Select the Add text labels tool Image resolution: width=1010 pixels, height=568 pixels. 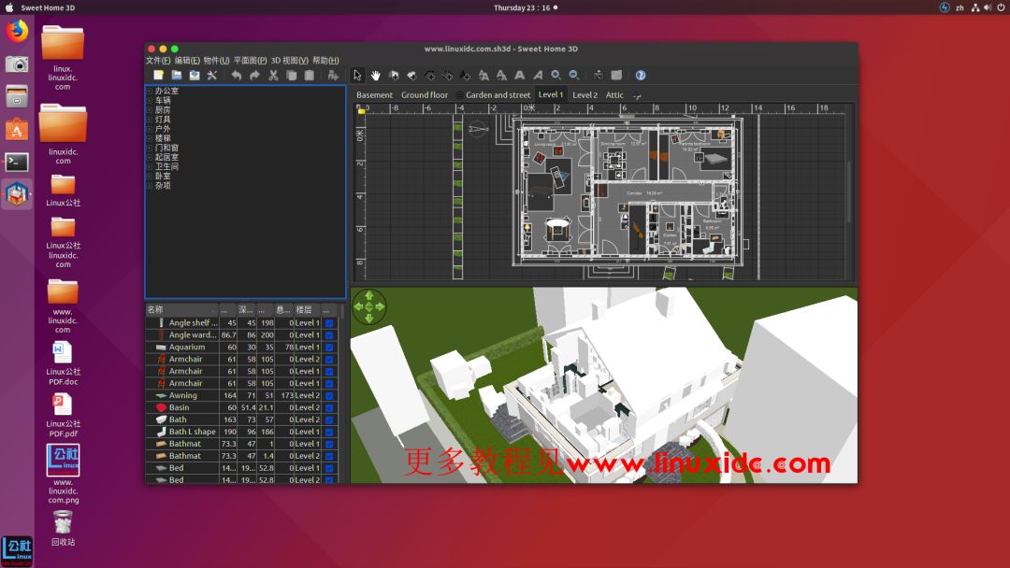tap(466, 76)
